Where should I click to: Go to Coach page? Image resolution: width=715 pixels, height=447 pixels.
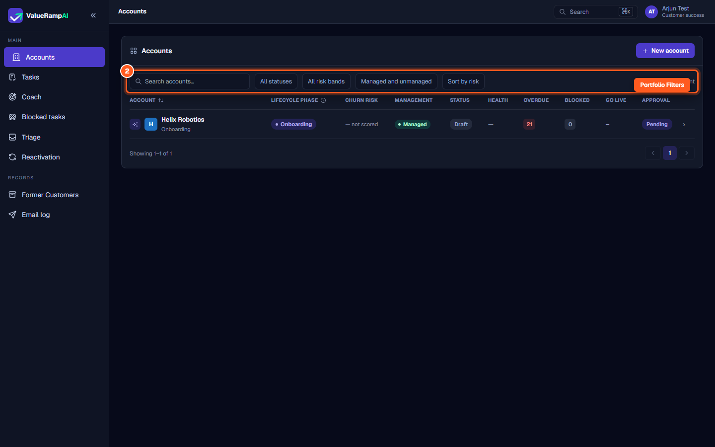click(x=54, y=97)
